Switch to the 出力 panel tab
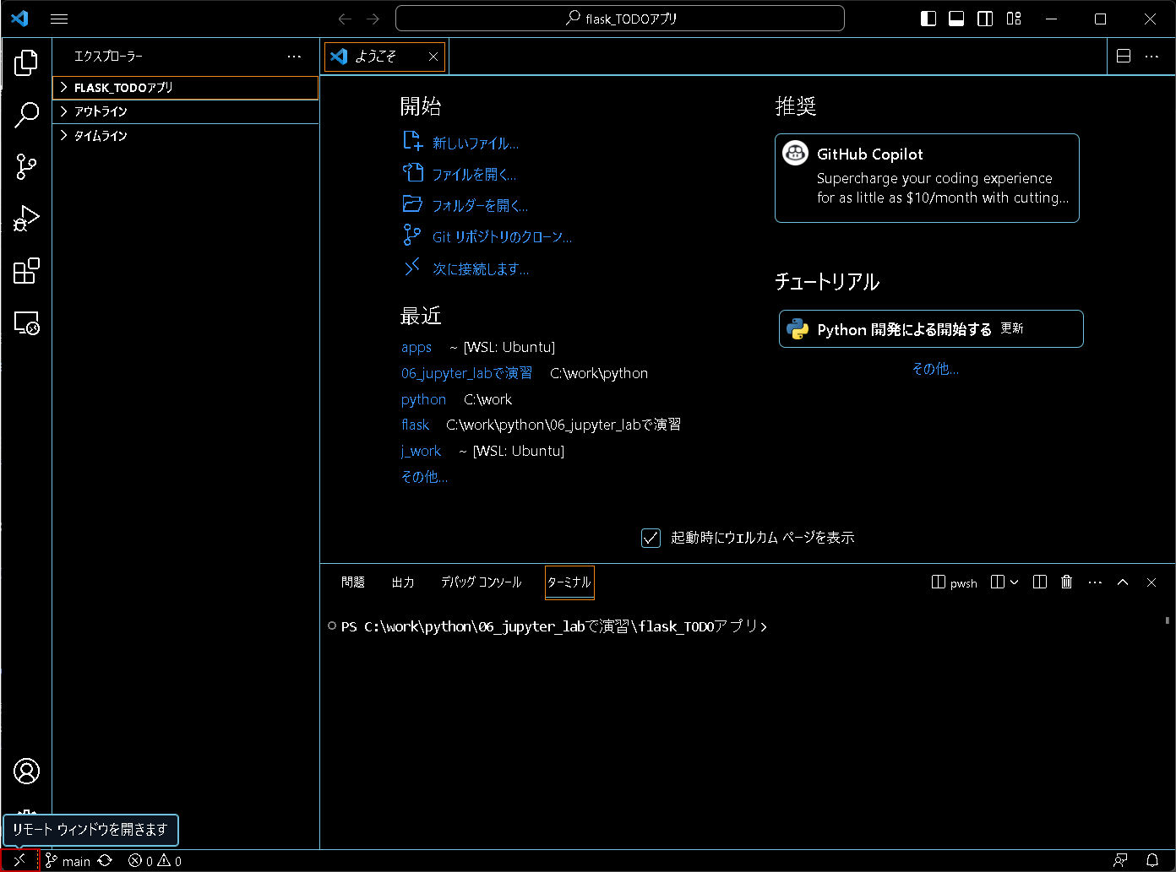This screenshot has height=872, width=1176. pyautogui.click(x=403, y=582)
